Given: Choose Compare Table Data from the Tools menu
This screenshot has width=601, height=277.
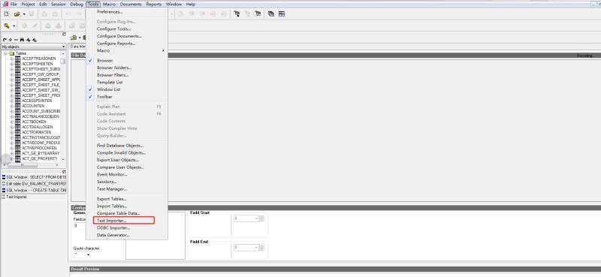Looking at the screenshot, I should coord(119,213).
